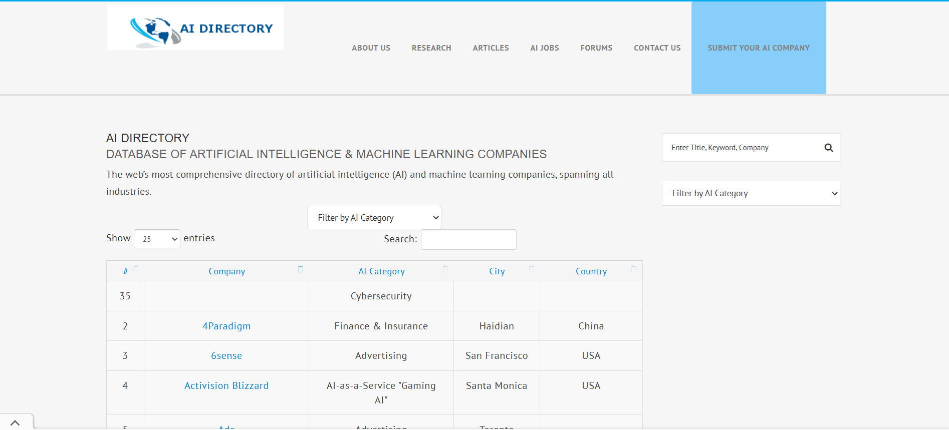The height and width of the screenshot is (430, 949).
Task: Click the AI Directory logo
Action: click(195, 28)
